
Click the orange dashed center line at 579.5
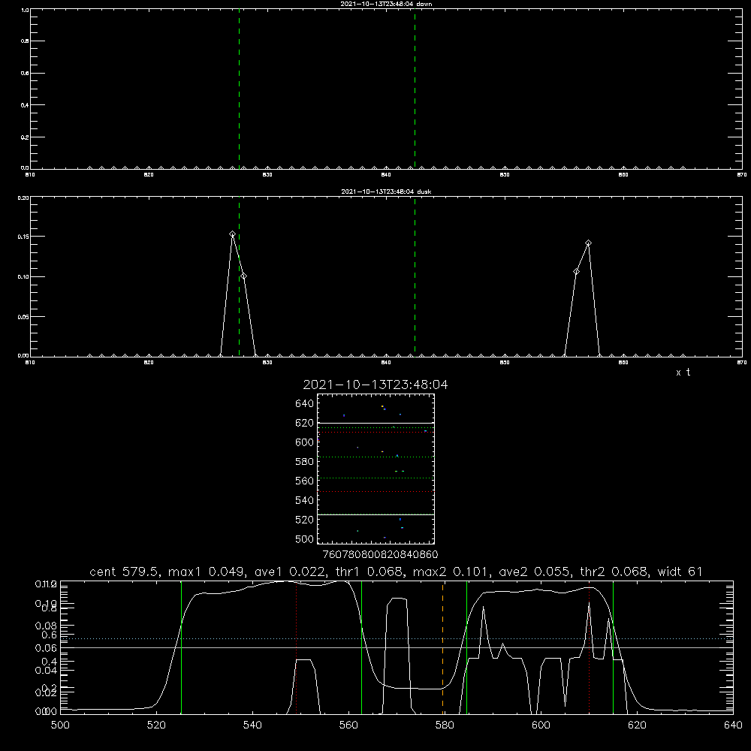pyautogui.click(x=442, y=647)
